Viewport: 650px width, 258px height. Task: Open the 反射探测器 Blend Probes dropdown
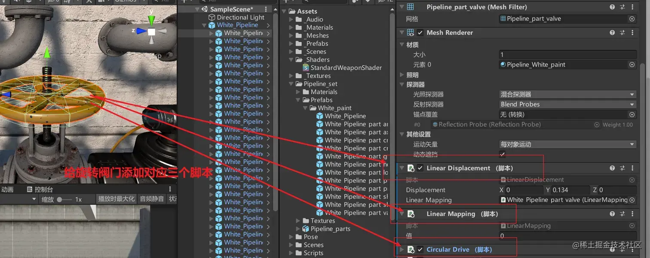click(567, 104)
